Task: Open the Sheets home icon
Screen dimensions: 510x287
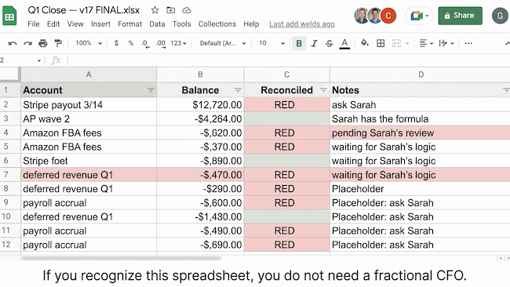Action: (9, 16)
